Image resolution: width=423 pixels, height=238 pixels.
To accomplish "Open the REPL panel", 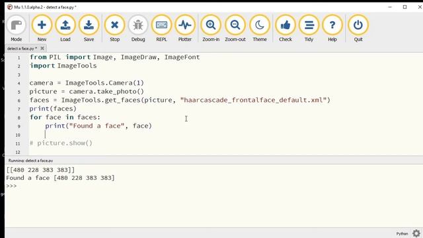I will (x=161, y=28).
